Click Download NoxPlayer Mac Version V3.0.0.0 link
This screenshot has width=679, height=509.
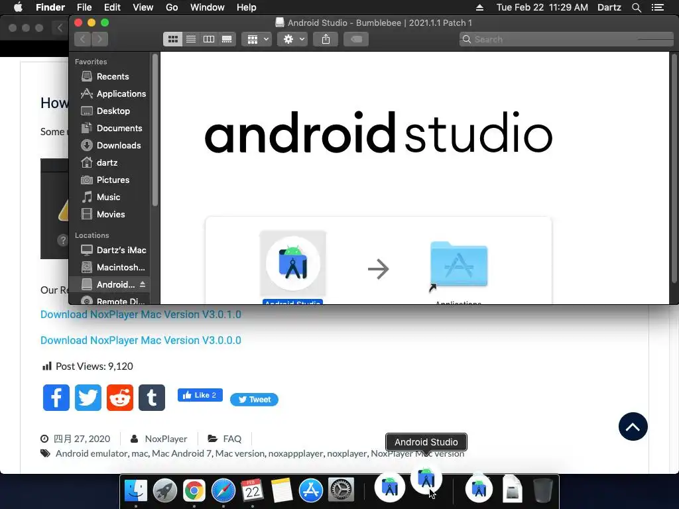tap(141, 340)
